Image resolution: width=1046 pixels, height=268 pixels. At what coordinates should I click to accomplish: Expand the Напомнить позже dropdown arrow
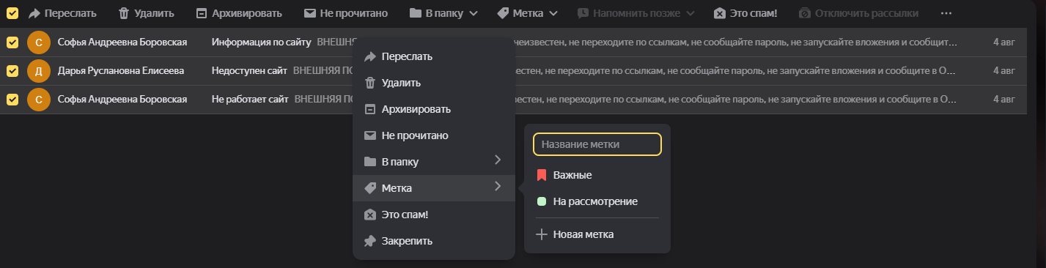click(691, 13)
